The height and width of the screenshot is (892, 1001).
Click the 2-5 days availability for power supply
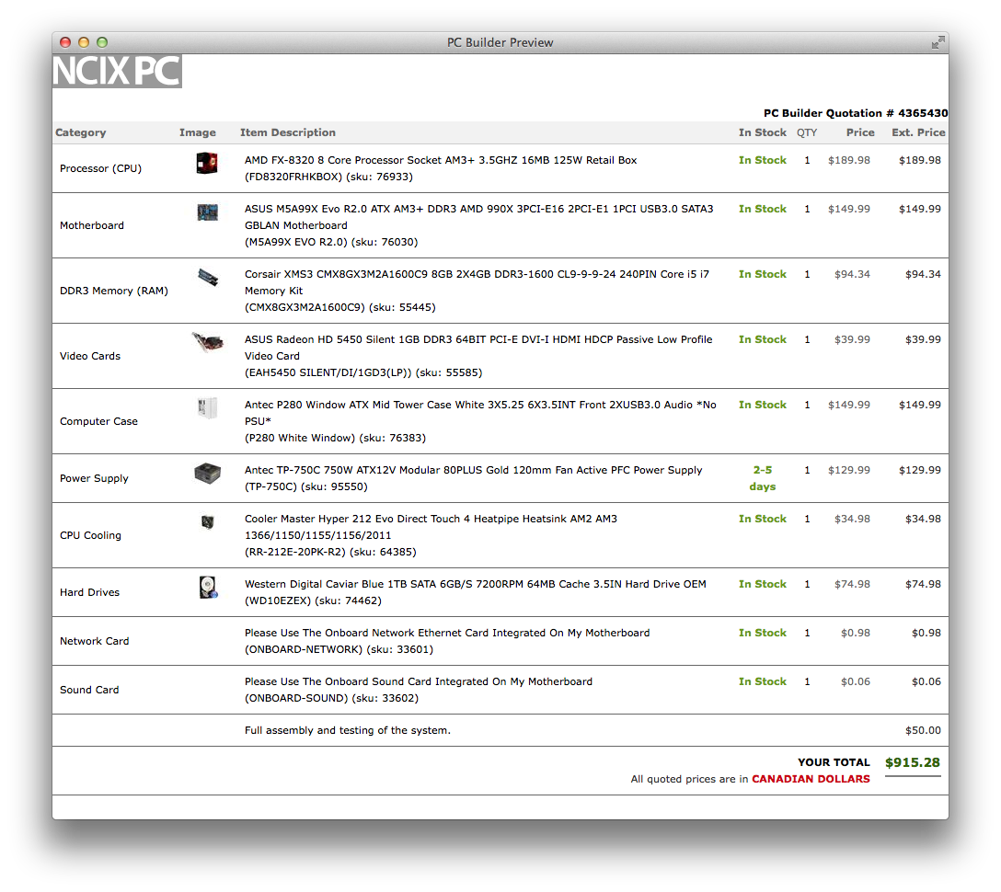pos(762,478)
